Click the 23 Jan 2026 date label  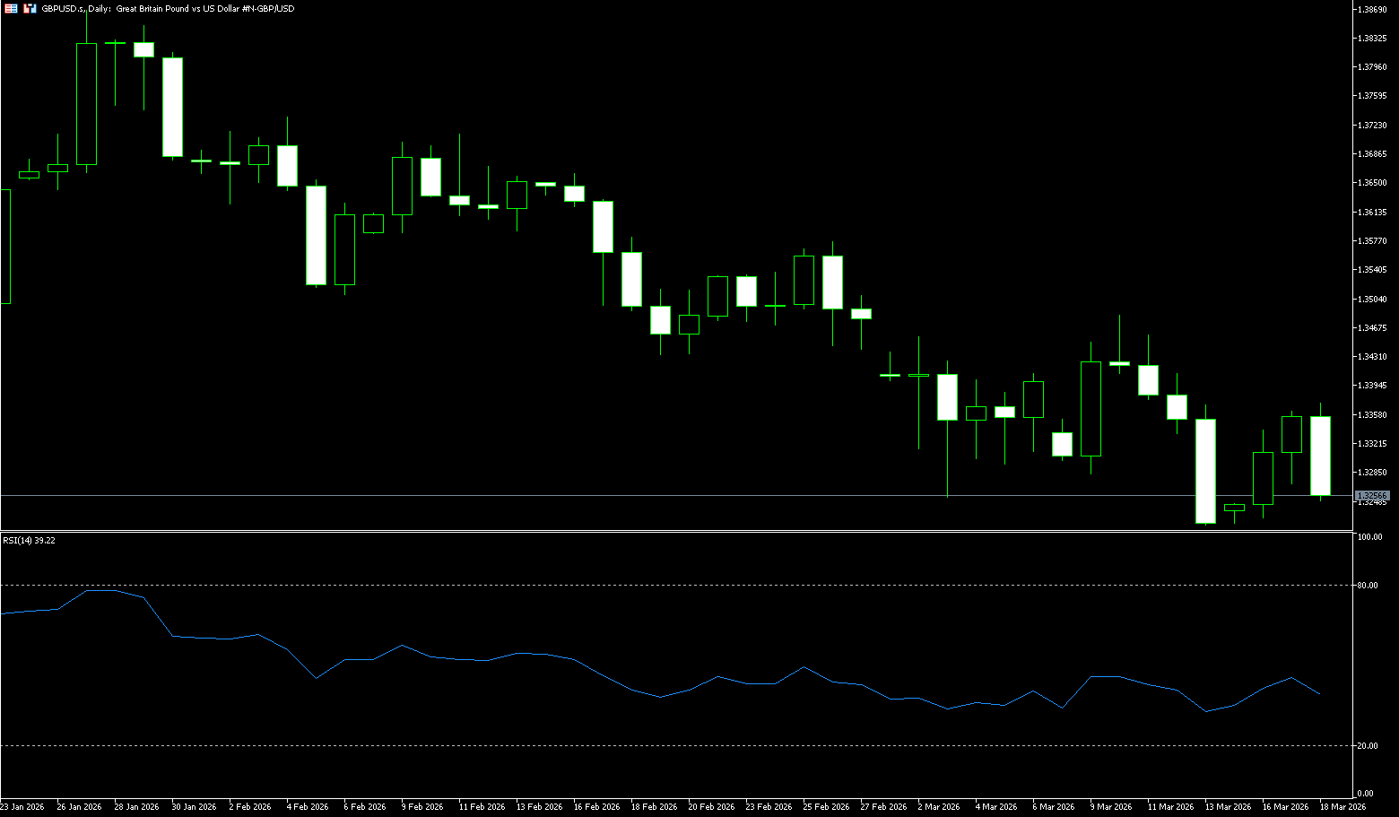tap(22, 807)
